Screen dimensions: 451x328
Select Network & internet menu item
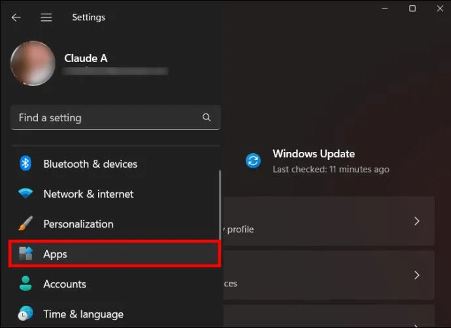click(x=115, y=194)
